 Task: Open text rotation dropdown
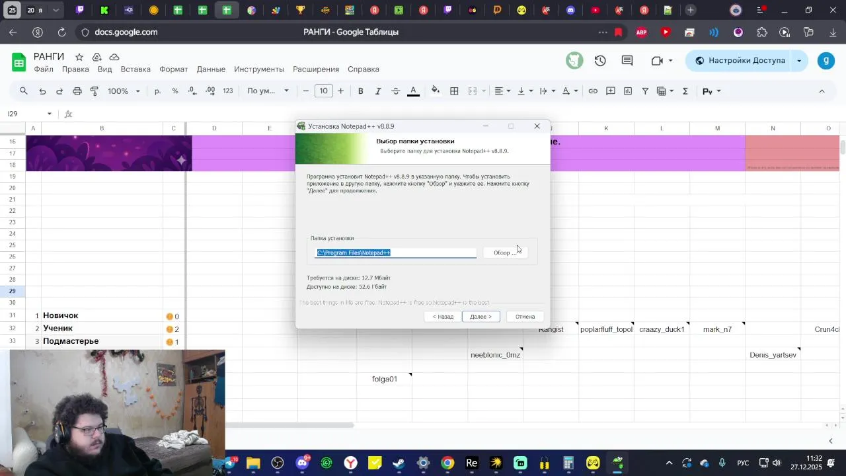pyautogui.click(x=570, y=91)
